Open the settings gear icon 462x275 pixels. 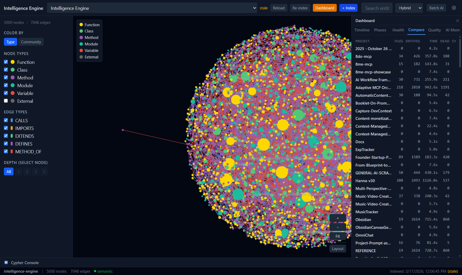coord(454,8)
